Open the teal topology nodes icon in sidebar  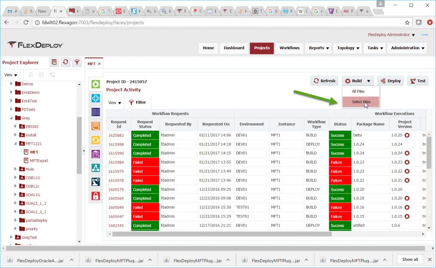click(96, 168)
